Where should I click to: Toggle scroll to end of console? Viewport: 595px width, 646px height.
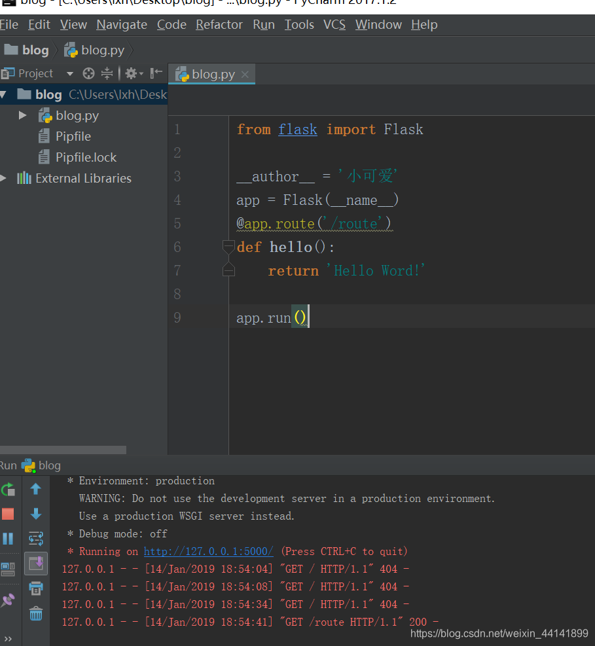point(36,563)
